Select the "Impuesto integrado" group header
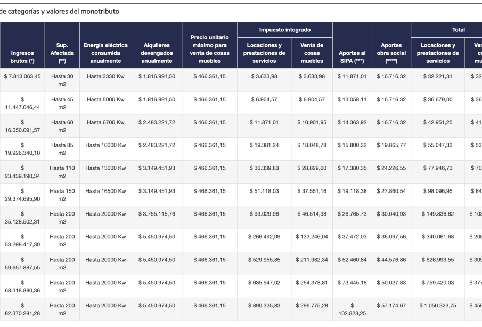The width and height of the screenshot is (482, 327). [x=284, y=30]
